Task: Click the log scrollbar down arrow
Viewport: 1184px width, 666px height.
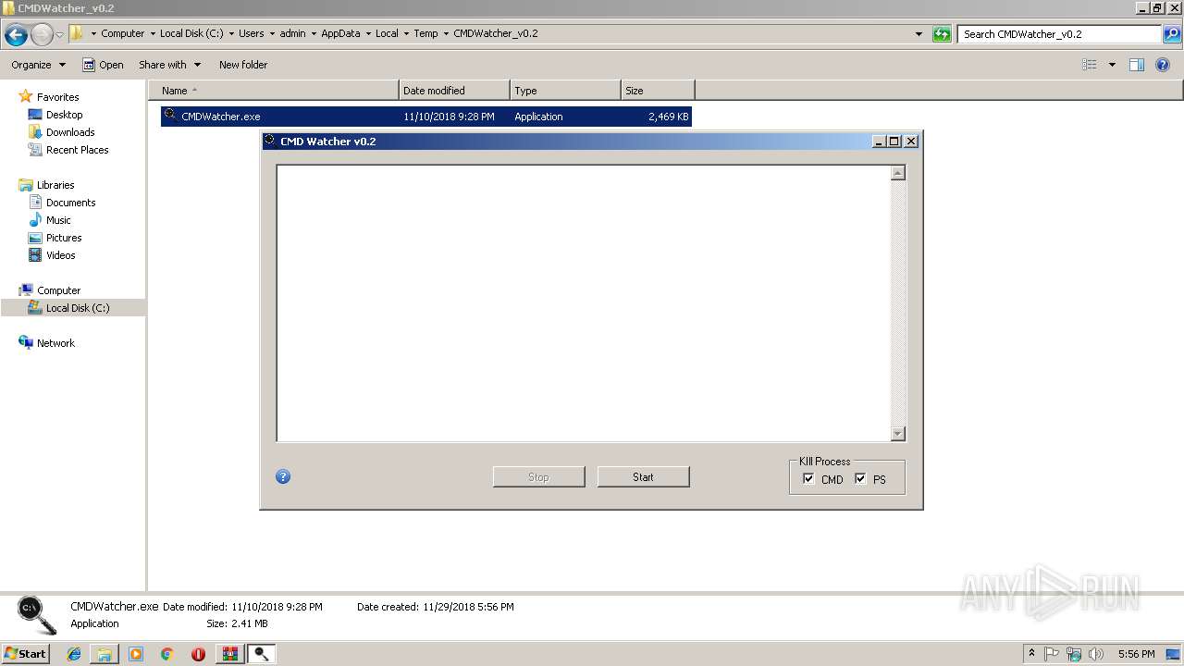Action: pyautogui.click(x=897, y=434)
